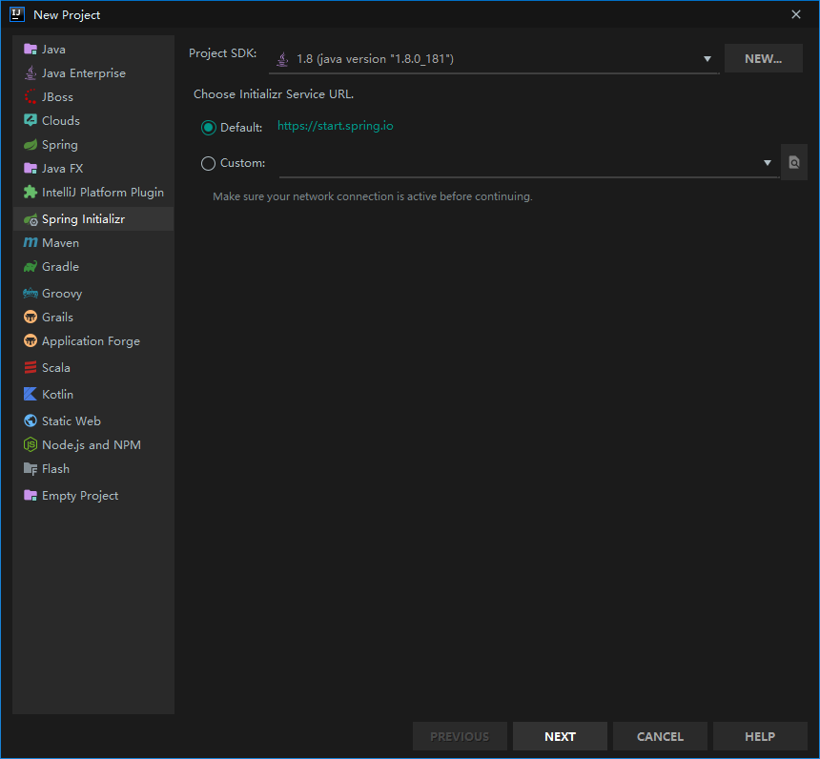Select JBoss label in list
Screen dimensions: 820x759
tap(57, 96)
